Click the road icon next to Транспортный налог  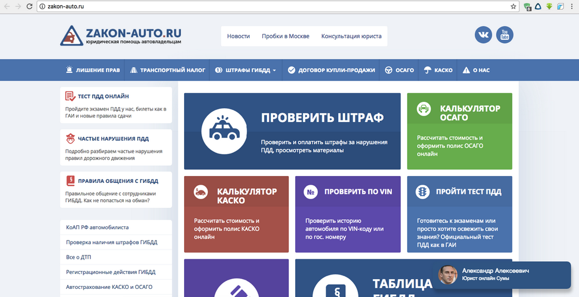click(133, 70)
